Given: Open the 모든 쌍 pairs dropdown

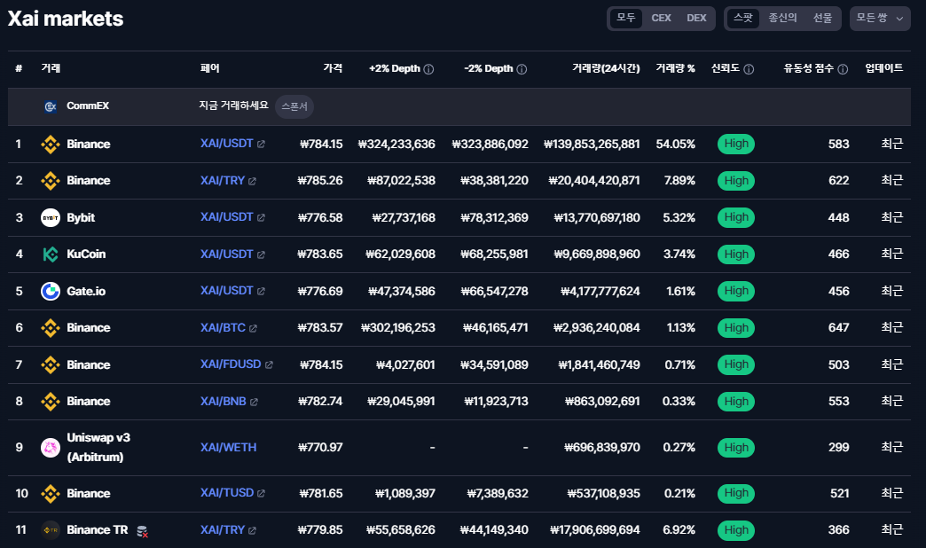Looking at the screenshot, I should 880,18.
